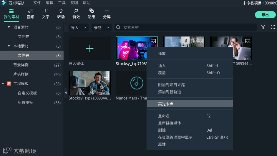277x156 pixels.
Task: Select 片头样例 in the sidebar
Action: tap(32, 74)
